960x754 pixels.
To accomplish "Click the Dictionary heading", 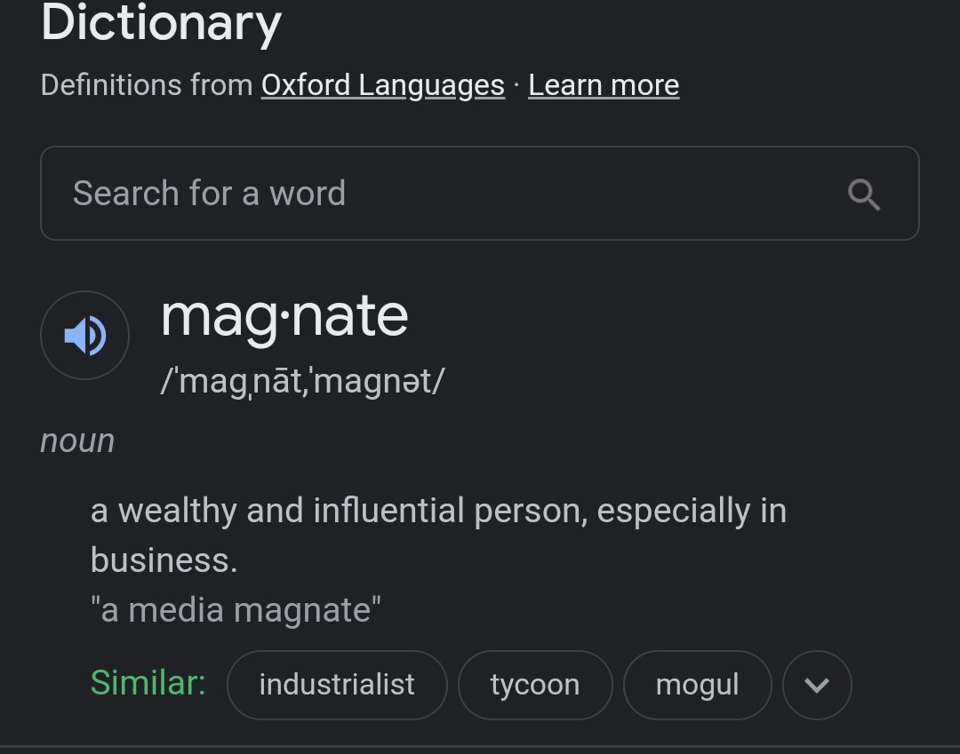I will (x=161, y=23).
